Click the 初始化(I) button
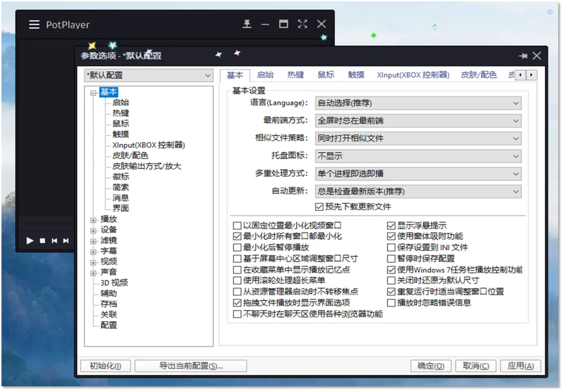563x391 pixels. coord(105,366)
